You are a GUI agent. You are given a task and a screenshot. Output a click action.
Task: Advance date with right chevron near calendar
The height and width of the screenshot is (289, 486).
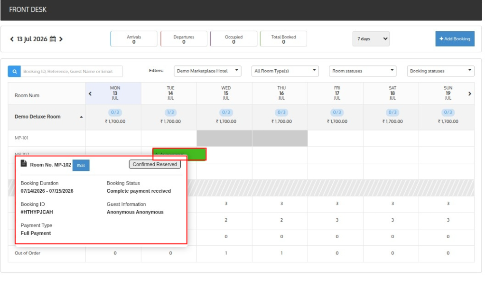[x=61, y=39]
